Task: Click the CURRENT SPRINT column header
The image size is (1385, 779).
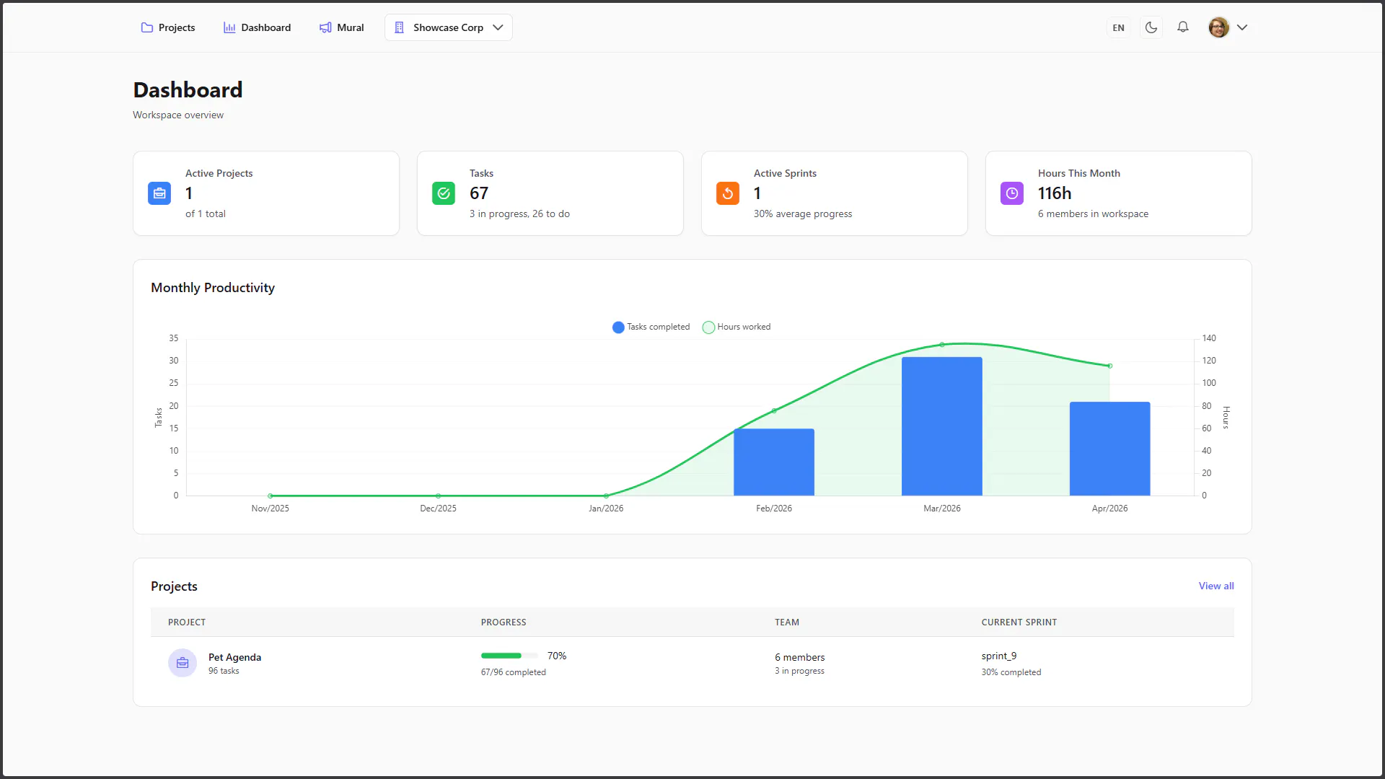Action: click(1019, 622)
